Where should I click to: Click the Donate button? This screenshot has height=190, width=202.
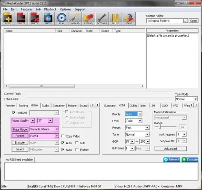(190, 159)
